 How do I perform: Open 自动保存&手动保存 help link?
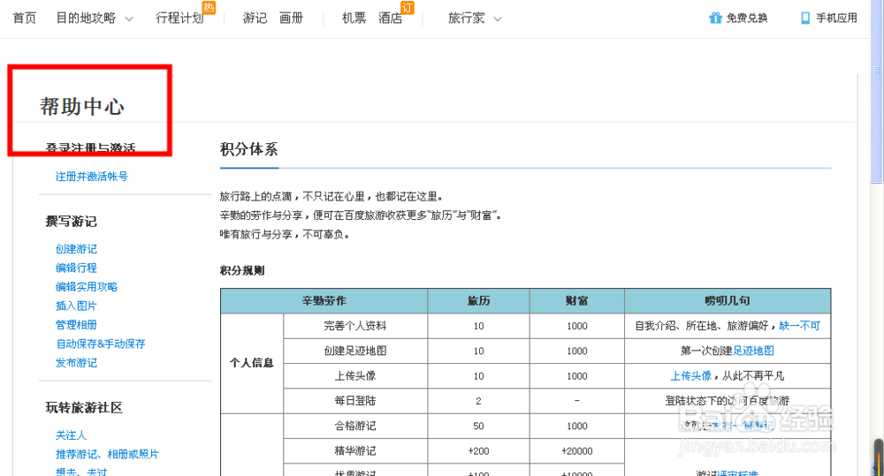(101, 344)
